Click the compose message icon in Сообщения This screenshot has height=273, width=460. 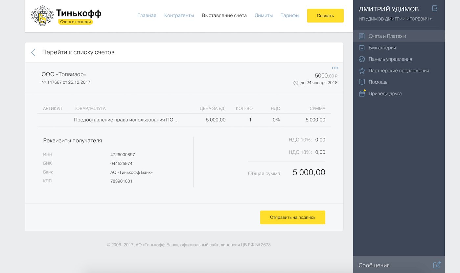point(437,265)
